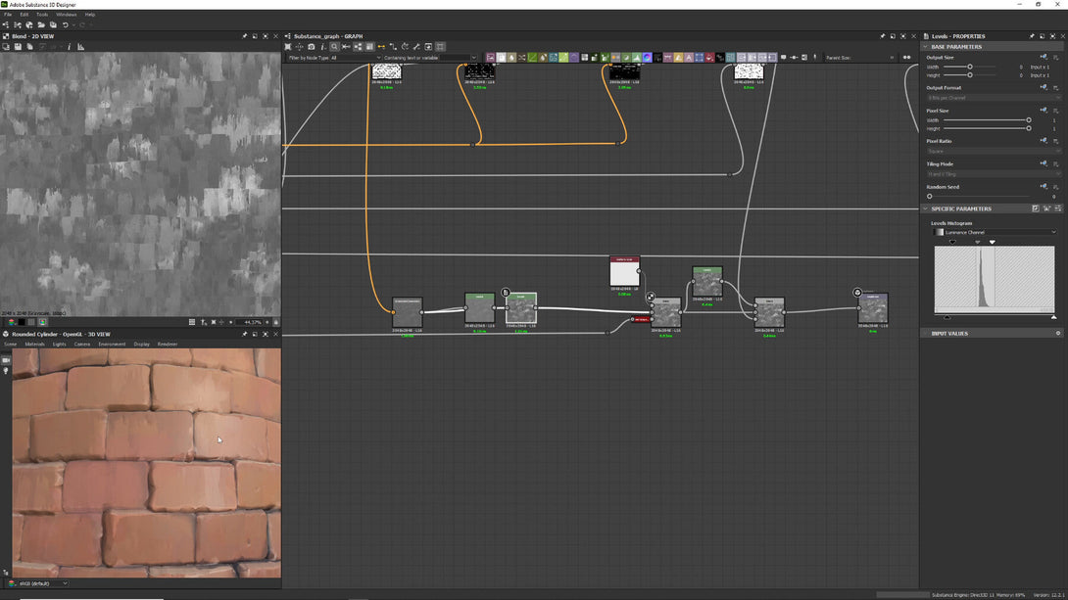Image resolution: width=1068 pixels, height=600 pixels.
Task: Add a Transform 2D node from node toolbar
Action: pos(700,58)
